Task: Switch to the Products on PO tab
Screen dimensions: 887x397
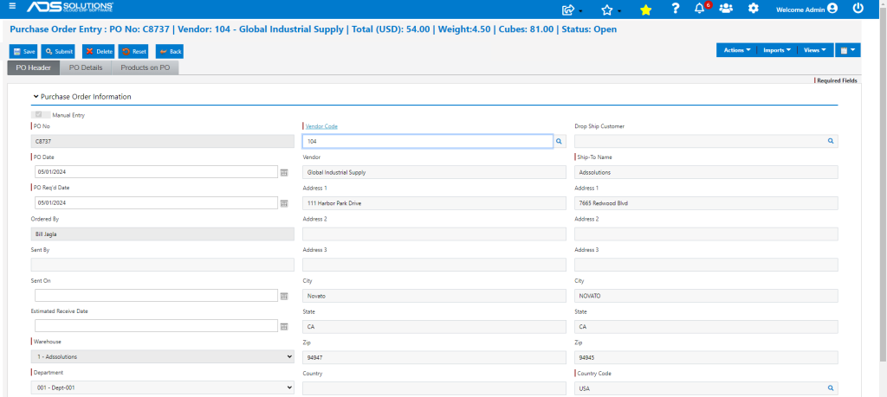Action: (x=145, y=67)
